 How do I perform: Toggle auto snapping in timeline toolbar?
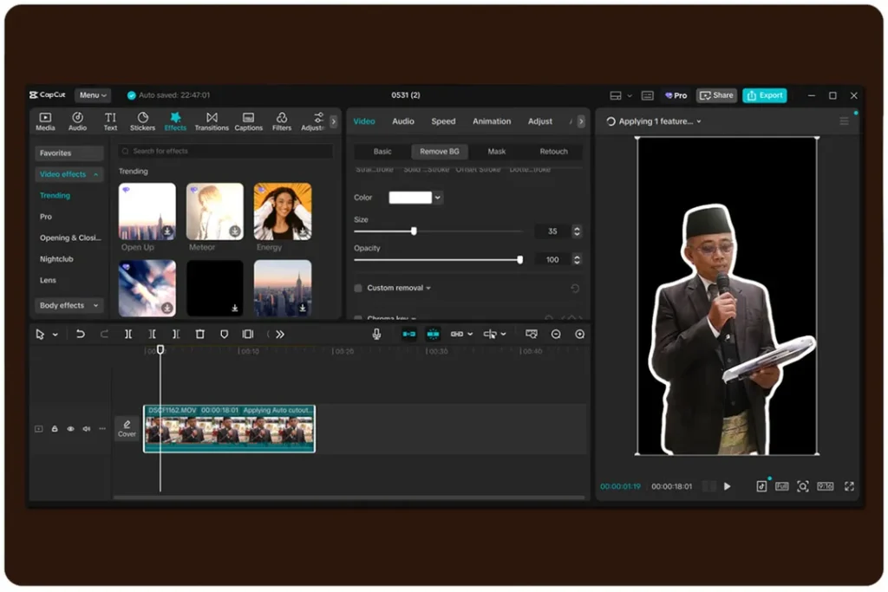point(433,334)
